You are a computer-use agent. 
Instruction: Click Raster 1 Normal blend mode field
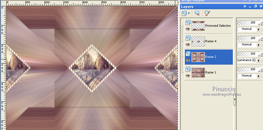(247, 76)
